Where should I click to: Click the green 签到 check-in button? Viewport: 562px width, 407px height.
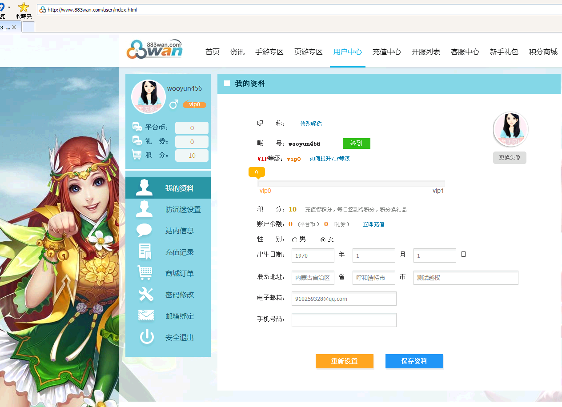pos(357,144)
